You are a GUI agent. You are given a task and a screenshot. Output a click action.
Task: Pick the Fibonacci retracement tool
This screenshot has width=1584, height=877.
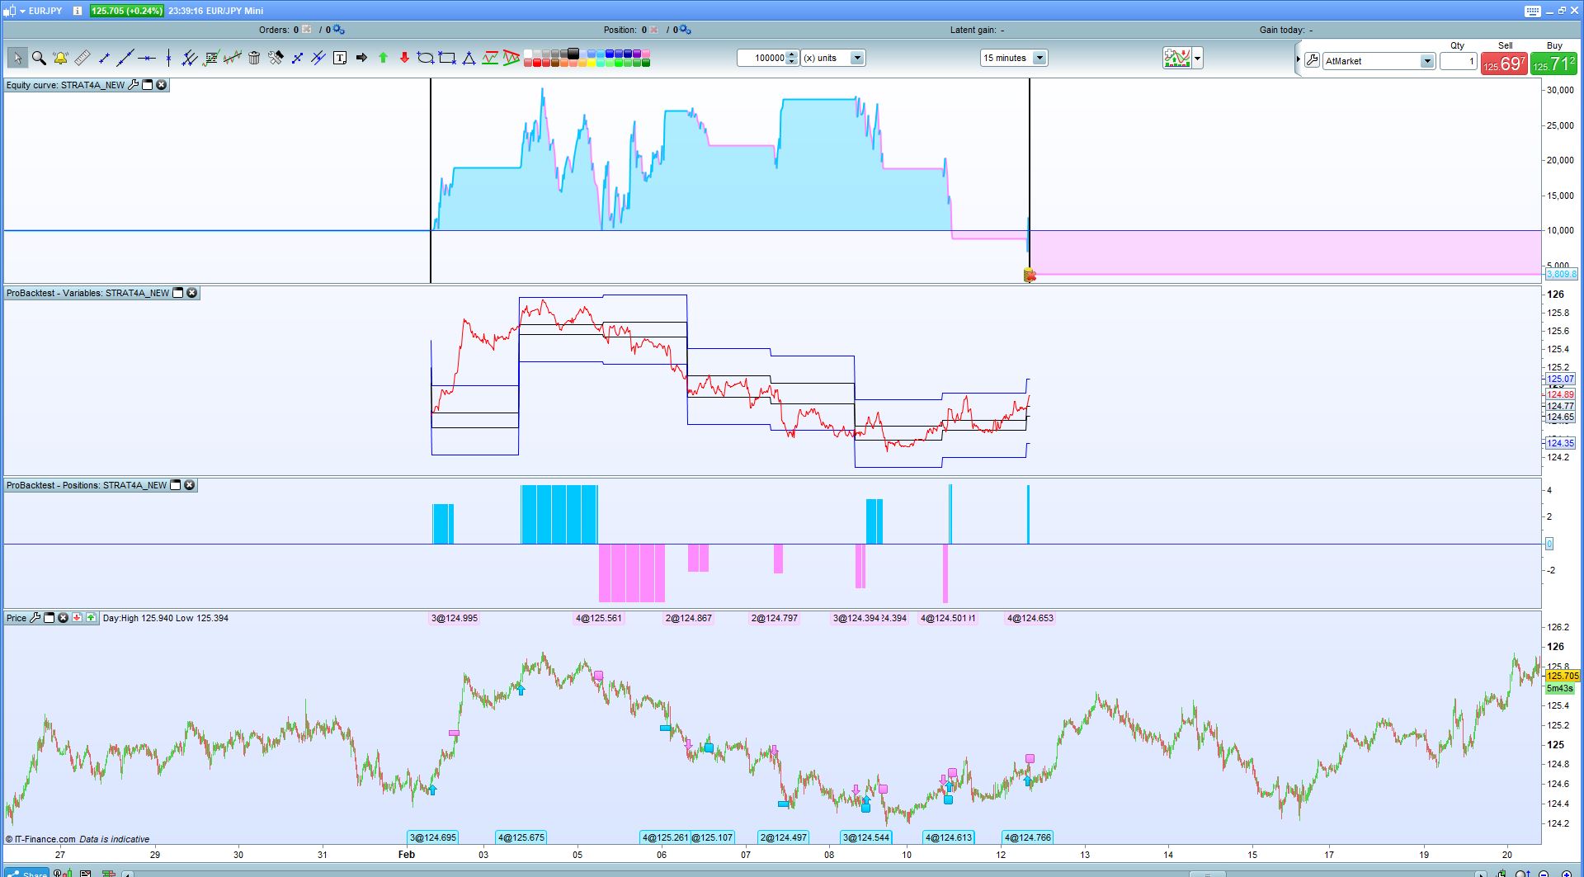point(211,58)
